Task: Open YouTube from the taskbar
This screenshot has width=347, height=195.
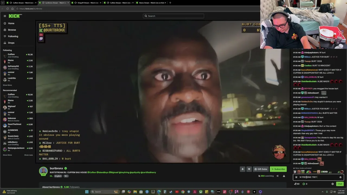Action: pyautogui.click(x=177, y=192)
